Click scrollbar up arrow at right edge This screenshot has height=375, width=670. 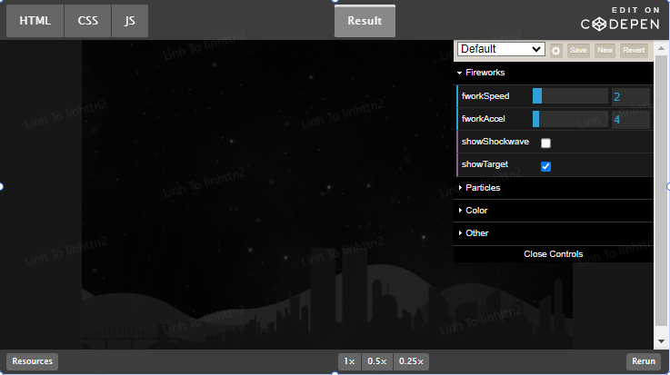(x=661, y=45)
